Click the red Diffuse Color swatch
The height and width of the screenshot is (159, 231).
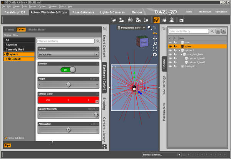[x=69, y=100]
